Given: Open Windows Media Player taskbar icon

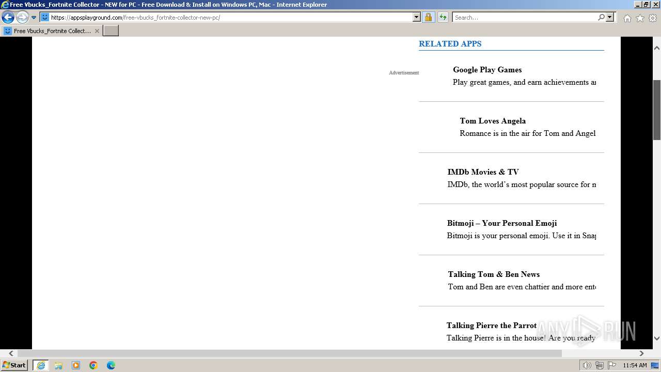Looking at the screenshot, I should tap(76, 365).
